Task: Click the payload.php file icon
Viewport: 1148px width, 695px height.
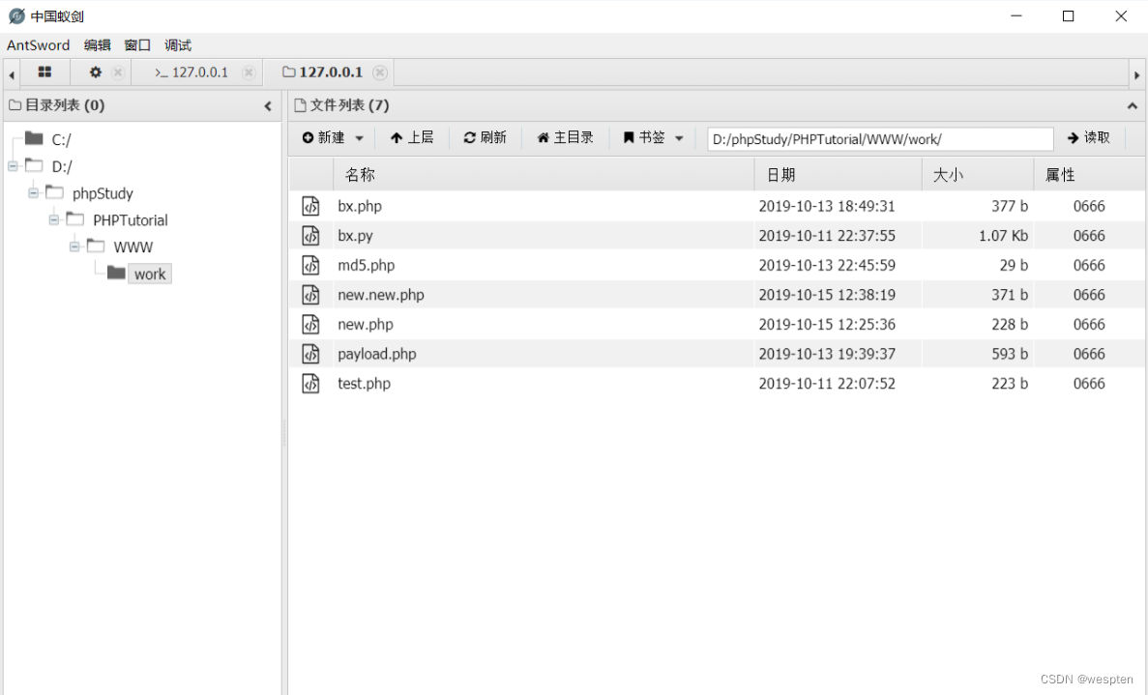Action: click(310, 354)
